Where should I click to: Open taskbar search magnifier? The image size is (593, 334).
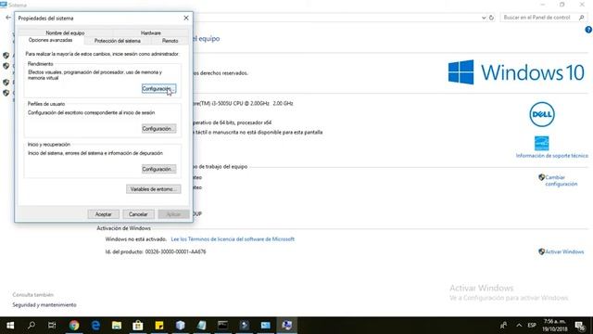click(x=32, y=326)
